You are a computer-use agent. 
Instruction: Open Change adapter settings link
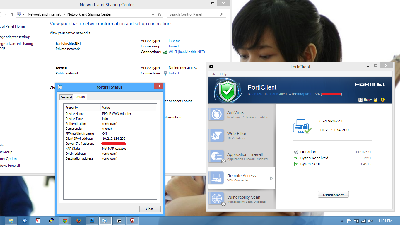pyautogui.click(x=15, y=37)
